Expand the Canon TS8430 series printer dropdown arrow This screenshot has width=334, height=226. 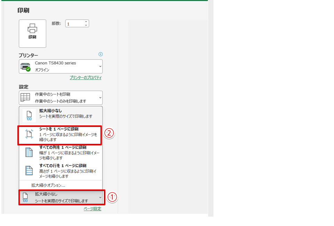(x=100, y=67)
